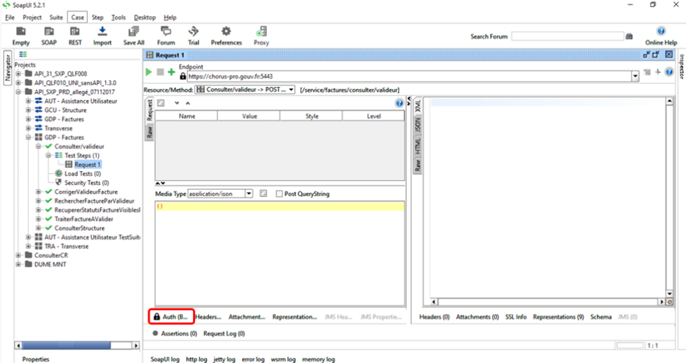Image resolution: width=686 pixels, height=363 pixels.
Task: Collapse API_SXP_PRD_allegé_07112017 project
Action: click(x=18, y=92)
